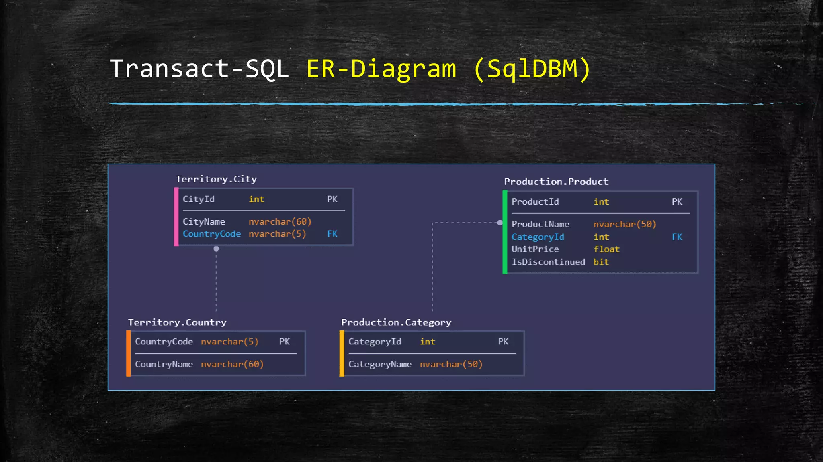
Task: Click the slide title Transact-SQL ER-Diagram (SqlDBM)
Action: coord(350,69)
